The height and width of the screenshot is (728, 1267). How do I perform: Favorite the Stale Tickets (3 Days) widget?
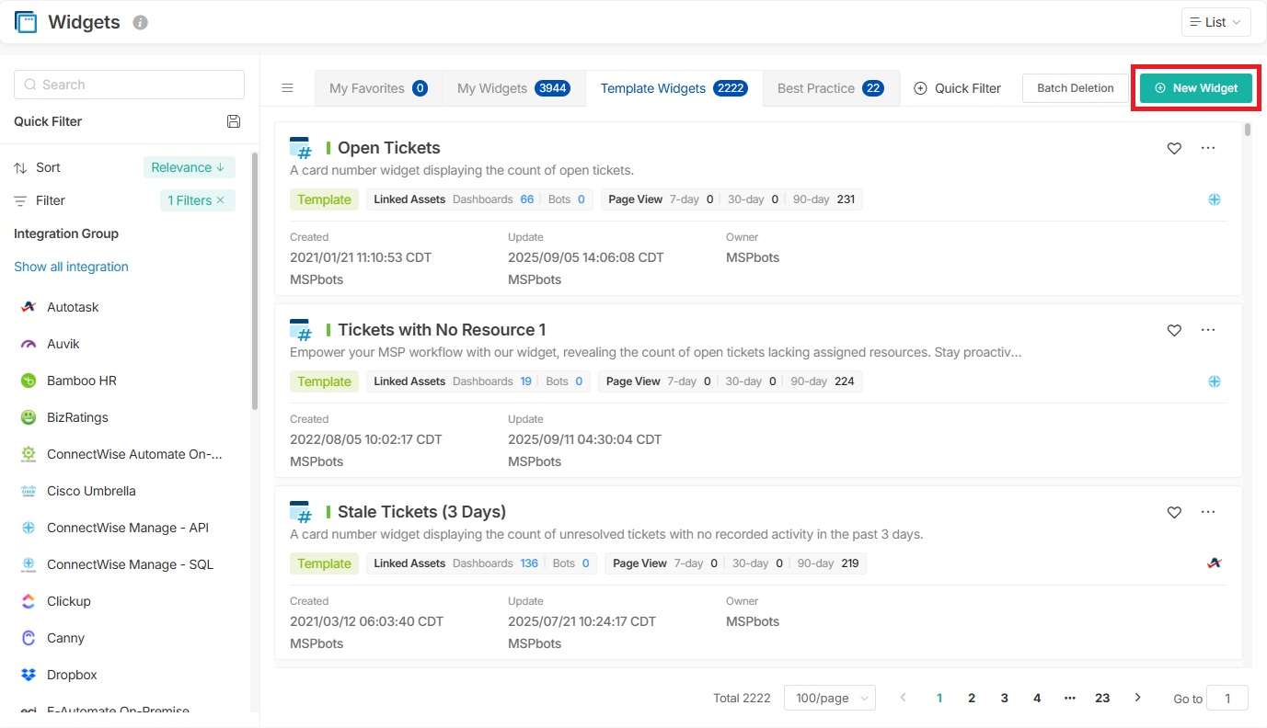coord(1174,512)
